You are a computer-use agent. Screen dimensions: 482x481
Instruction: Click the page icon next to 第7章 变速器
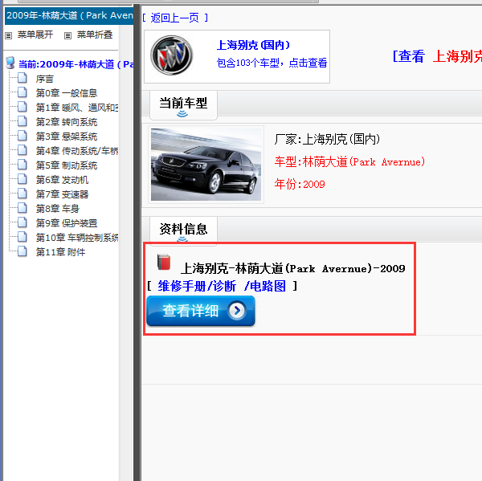22,194
